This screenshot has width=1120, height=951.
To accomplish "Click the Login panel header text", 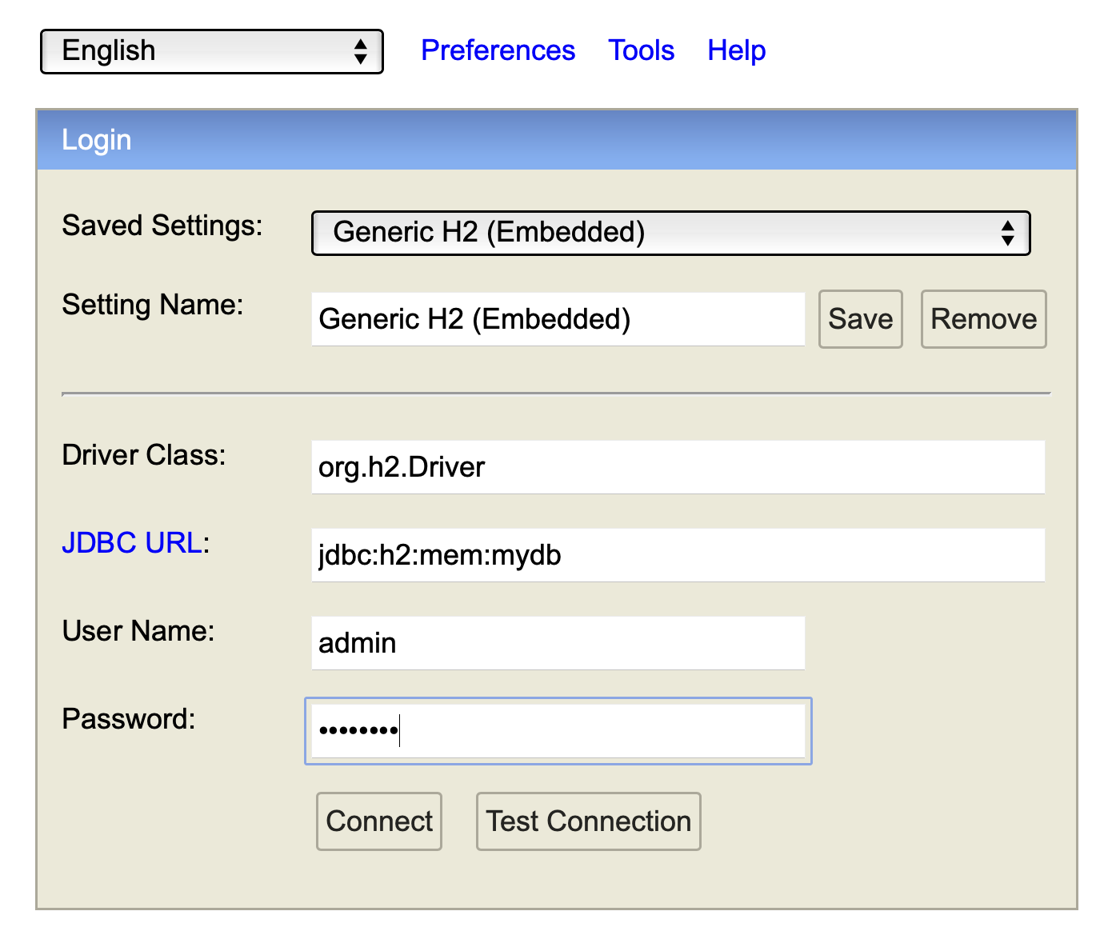I will tap(97, 140).
